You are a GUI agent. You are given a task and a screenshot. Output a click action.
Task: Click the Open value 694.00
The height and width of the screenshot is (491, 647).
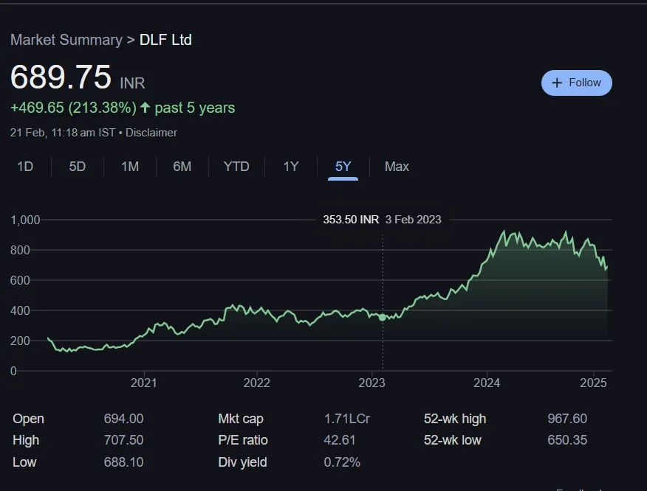pyautogui.click(x=124, y=419)
